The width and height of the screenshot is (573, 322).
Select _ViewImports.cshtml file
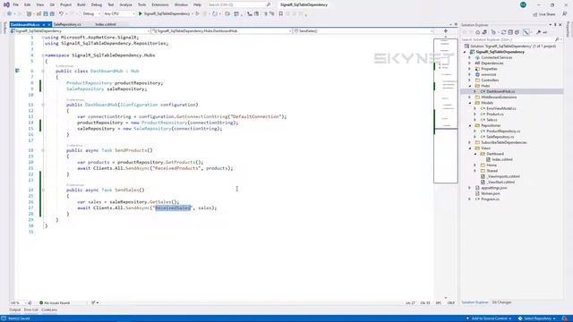(x=503, y=176)
